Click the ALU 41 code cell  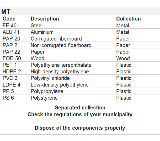click(11, 32)
